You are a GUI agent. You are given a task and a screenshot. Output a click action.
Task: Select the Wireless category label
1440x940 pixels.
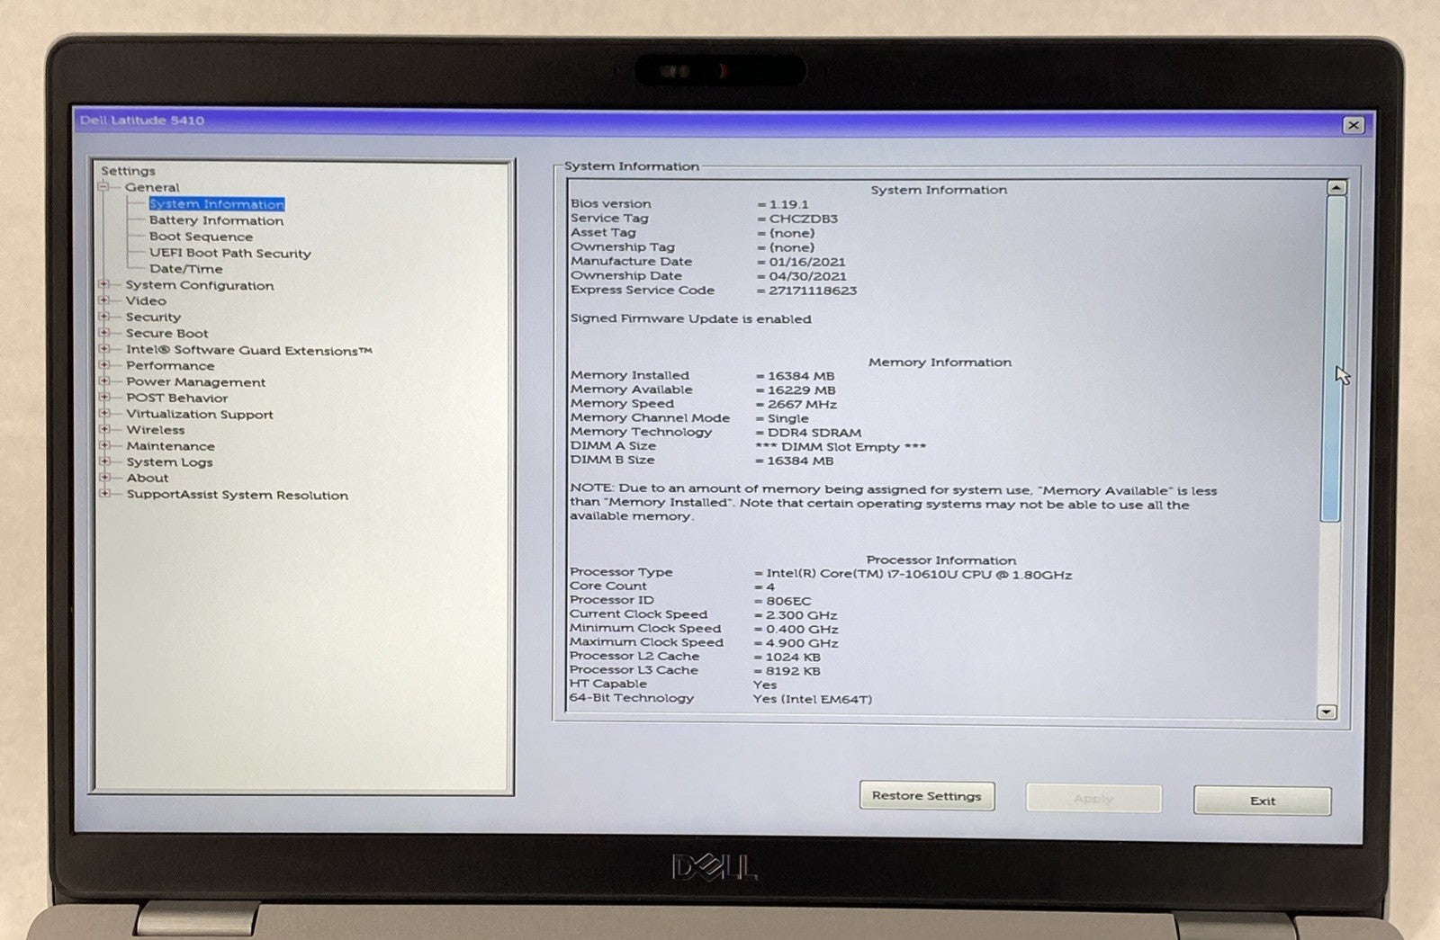tap(155, 430)
